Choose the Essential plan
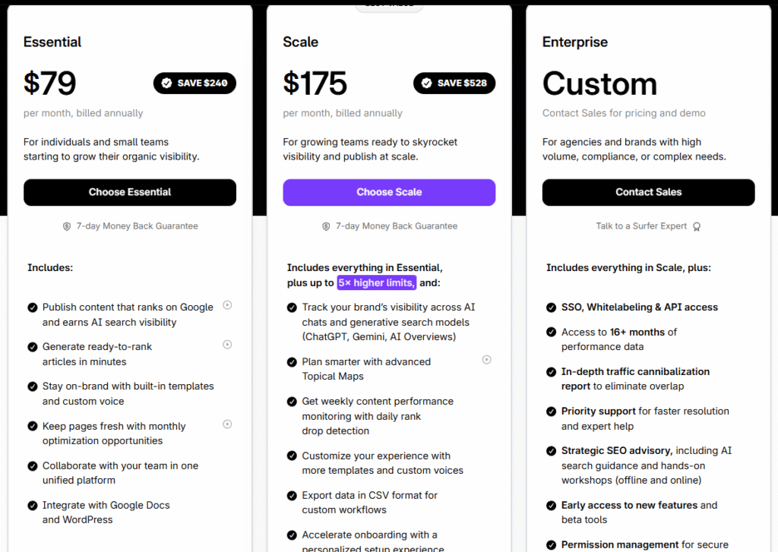 pyautogui.click(x=130, y=192)
